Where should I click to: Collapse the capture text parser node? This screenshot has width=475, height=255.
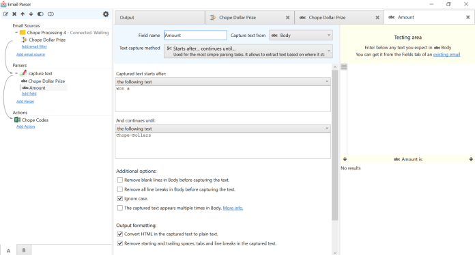pyautogui.click(x=16, y=73)
